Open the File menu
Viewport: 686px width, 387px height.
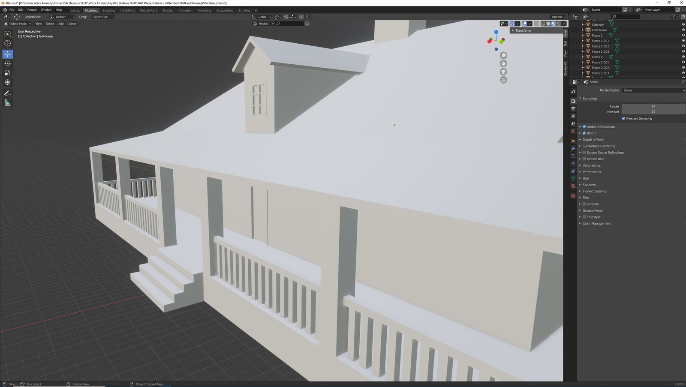pos(12,9)
